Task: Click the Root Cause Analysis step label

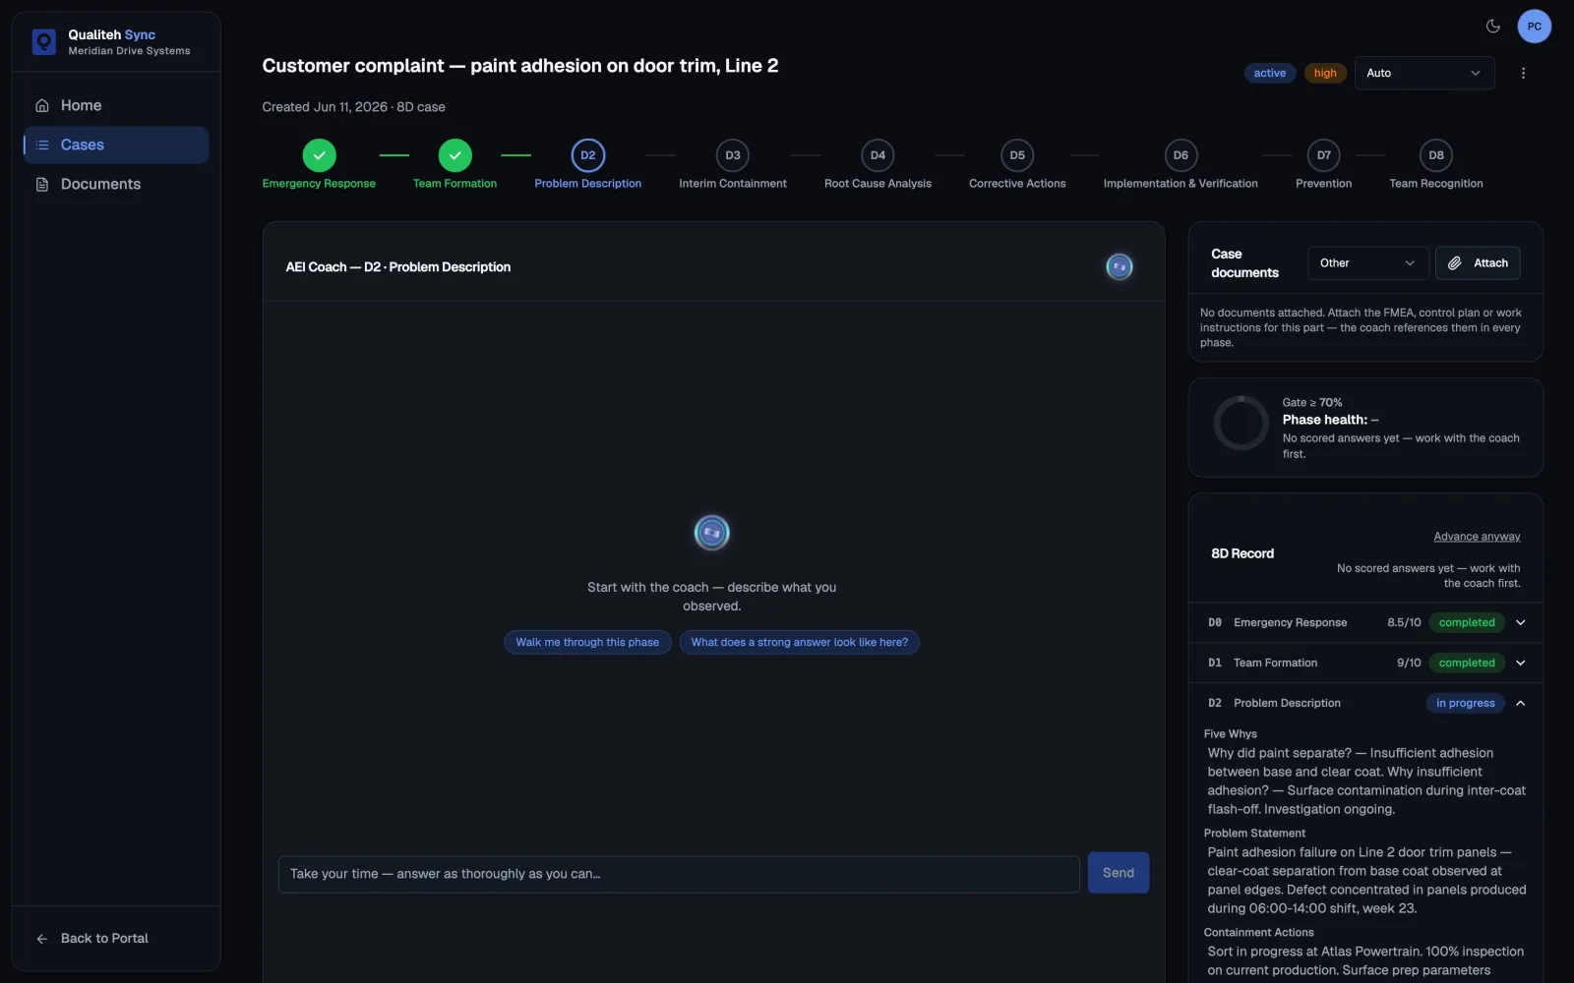Action: pyautogui.click(x=878, y=184)
